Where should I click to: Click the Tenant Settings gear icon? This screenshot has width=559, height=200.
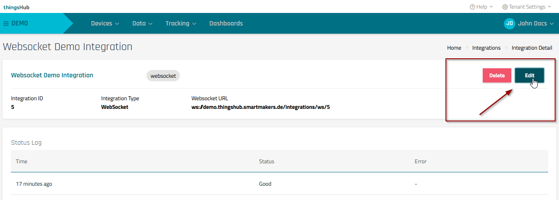(x=504, y=7)
